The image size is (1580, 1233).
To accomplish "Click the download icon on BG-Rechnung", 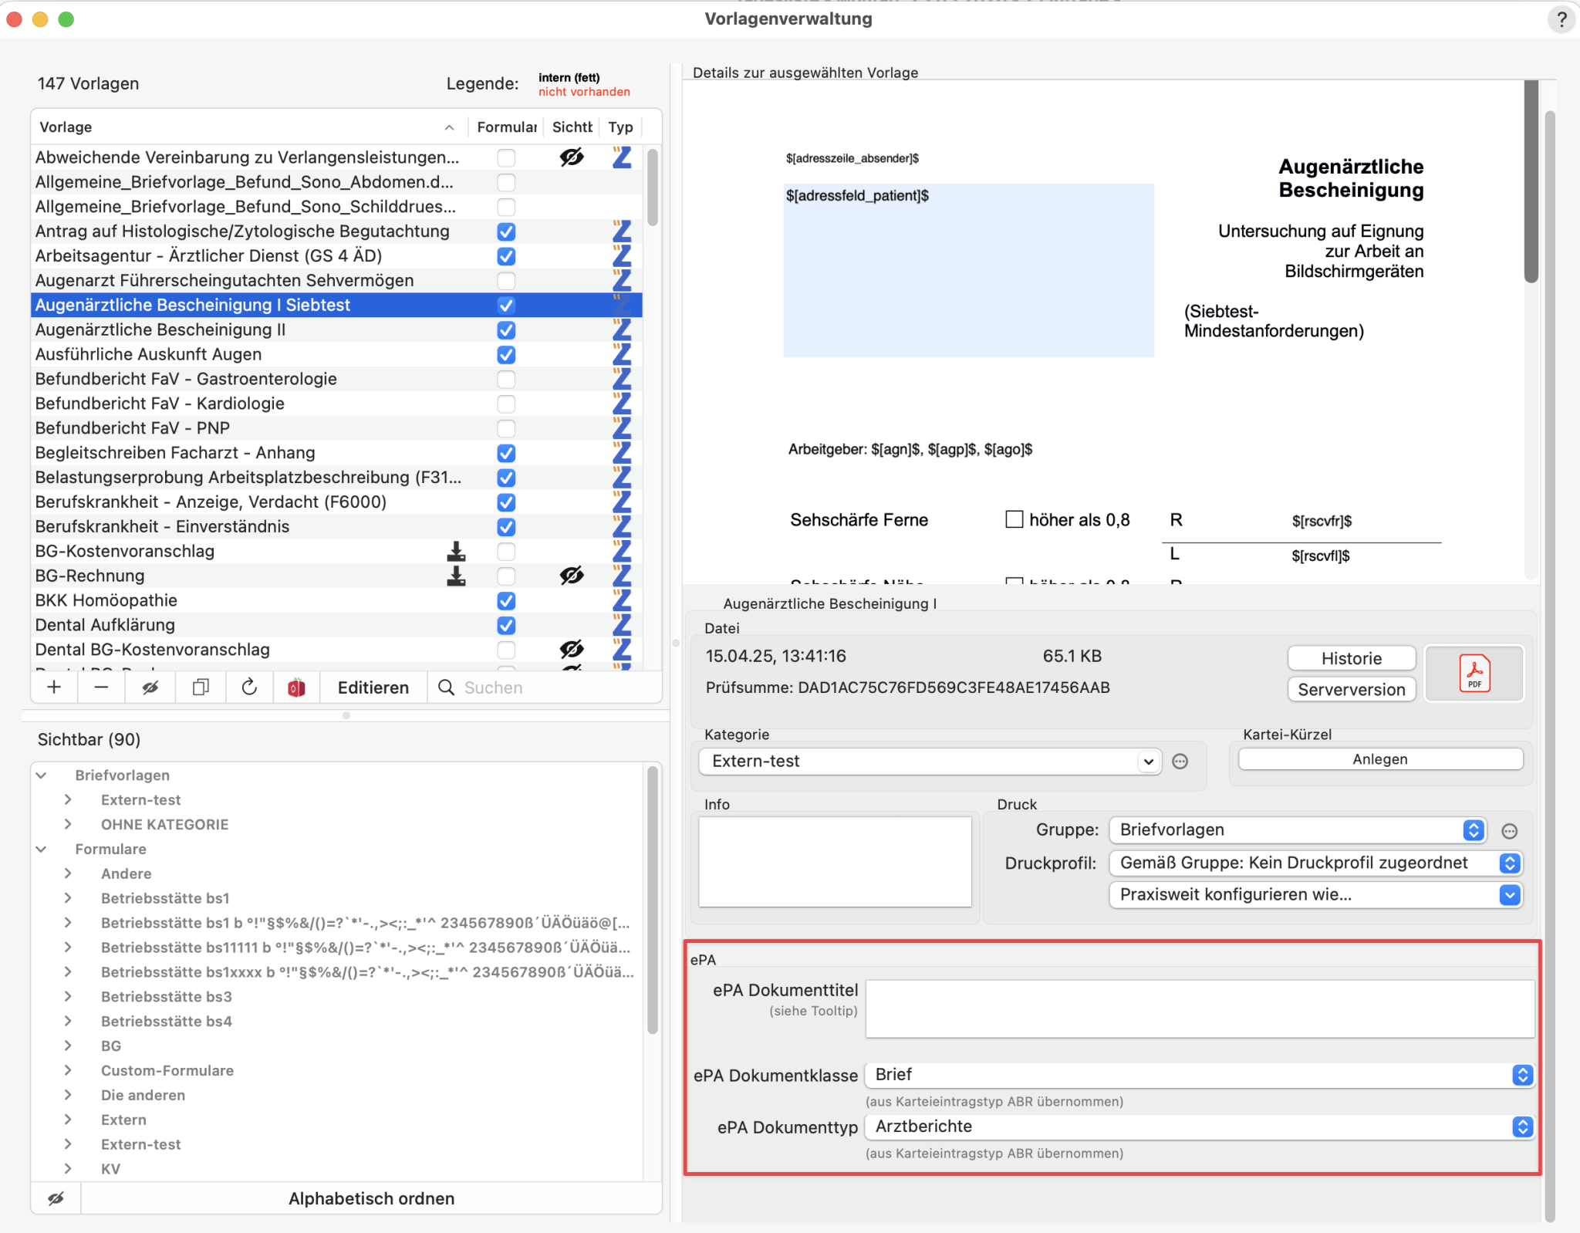I will 456,576.
